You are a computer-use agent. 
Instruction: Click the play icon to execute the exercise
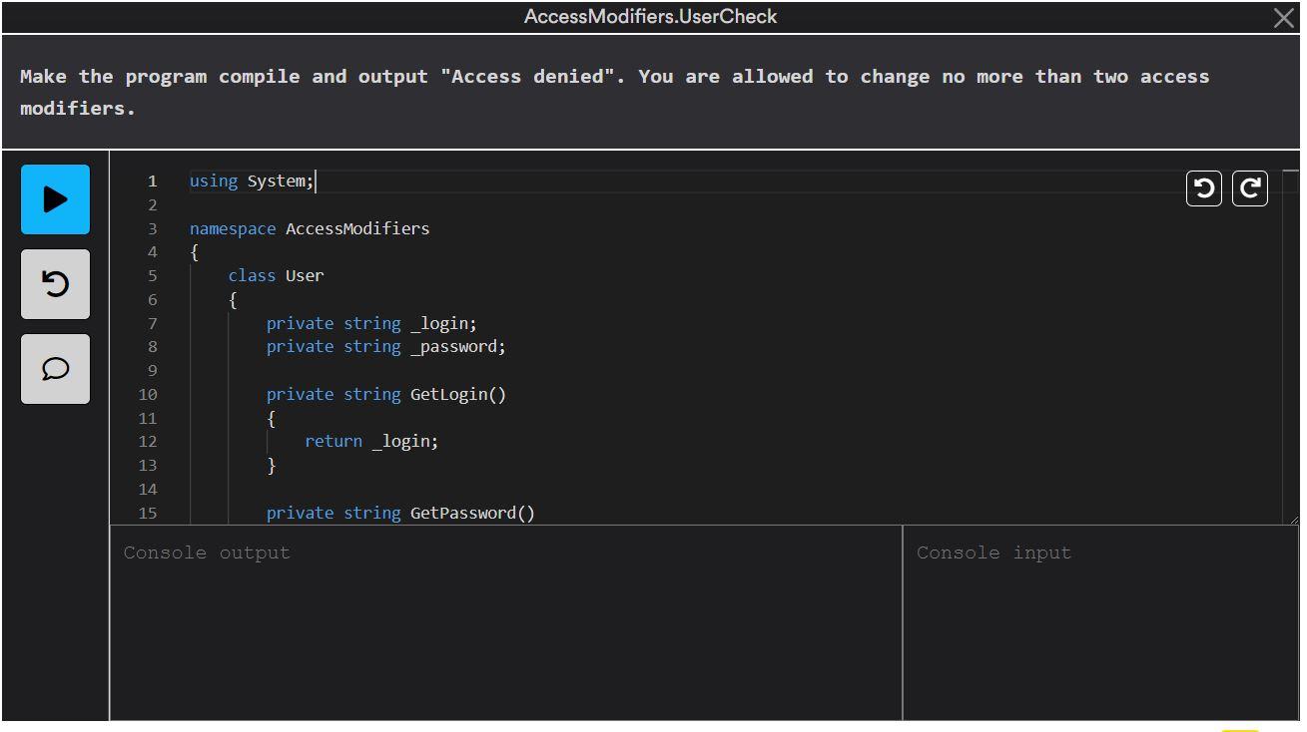[x=55, y=199]
